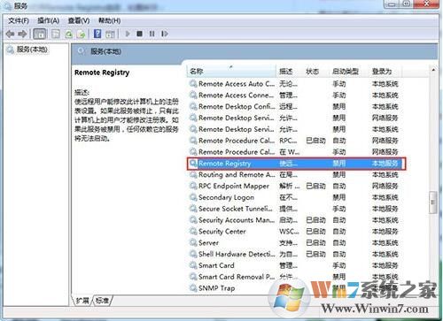Click the Remote Access Conne... gear icon
This screenshot has width=443, height=321.
pos(193,95)
